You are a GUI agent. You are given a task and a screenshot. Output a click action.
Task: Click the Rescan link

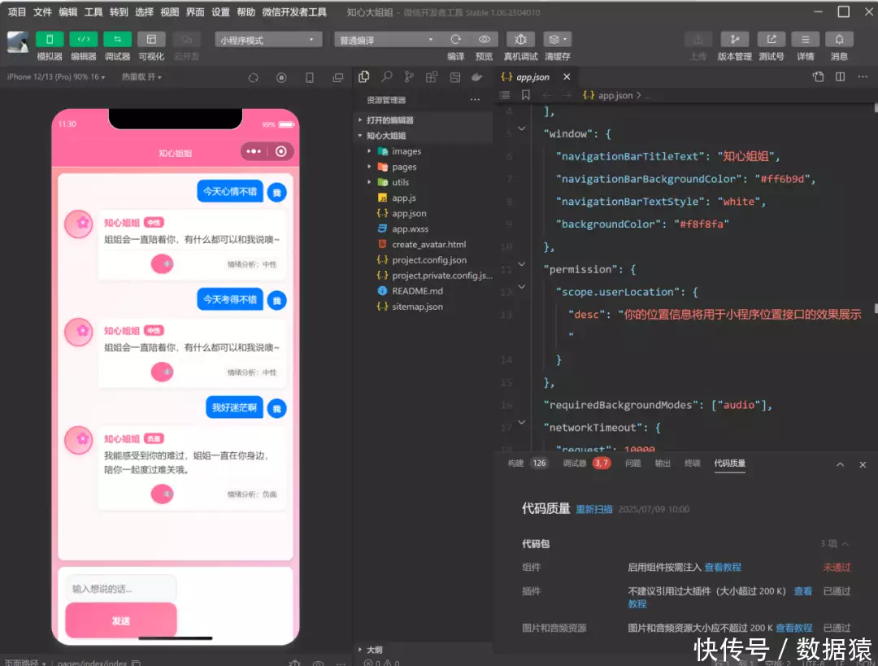coord(594,509)
